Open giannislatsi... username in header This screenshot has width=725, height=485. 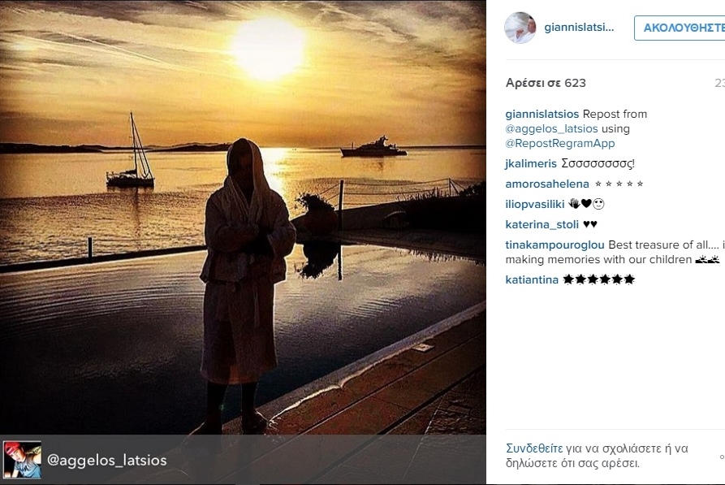point(579,28)
